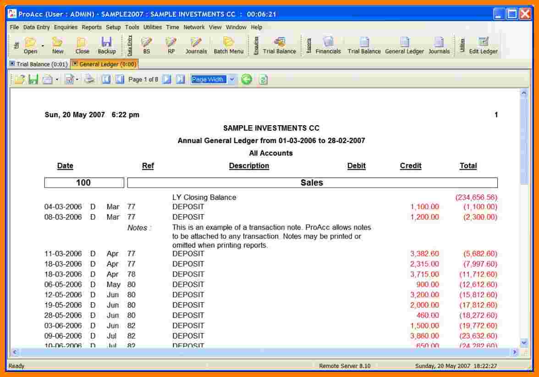
Task: Print the report via printer icon
Action: (89, 79)
